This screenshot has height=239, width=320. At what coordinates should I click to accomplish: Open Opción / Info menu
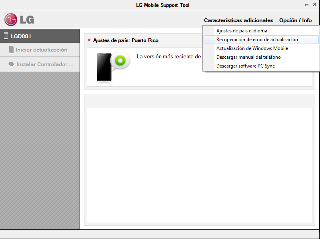(x=295, y=20)
